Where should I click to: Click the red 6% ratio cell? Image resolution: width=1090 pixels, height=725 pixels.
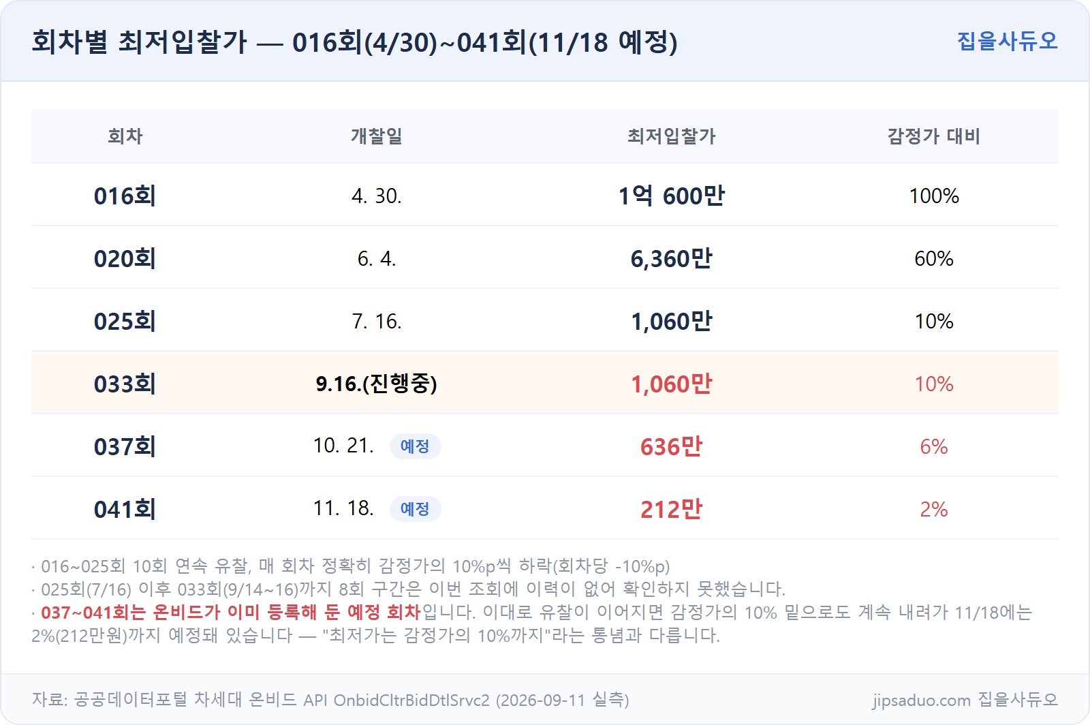(x=934, y=447)
